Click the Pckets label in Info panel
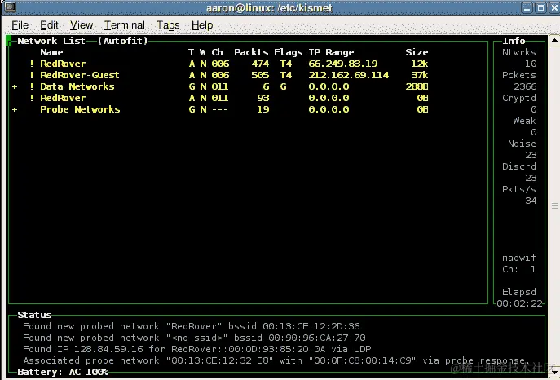Screen dimensions: 560x380 [519, 75]
